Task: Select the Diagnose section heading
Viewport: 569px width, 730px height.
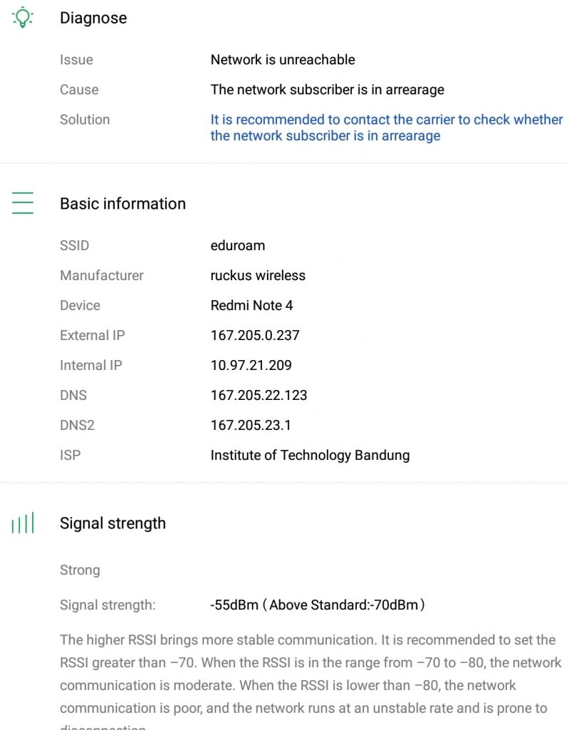Action: (x=93, y=19)
